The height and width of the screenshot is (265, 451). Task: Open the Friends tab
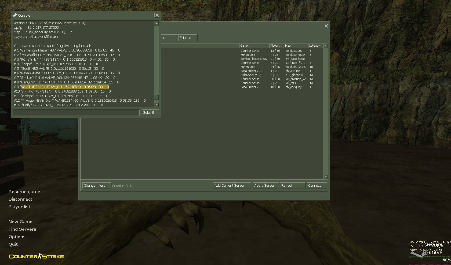(188, 38)
